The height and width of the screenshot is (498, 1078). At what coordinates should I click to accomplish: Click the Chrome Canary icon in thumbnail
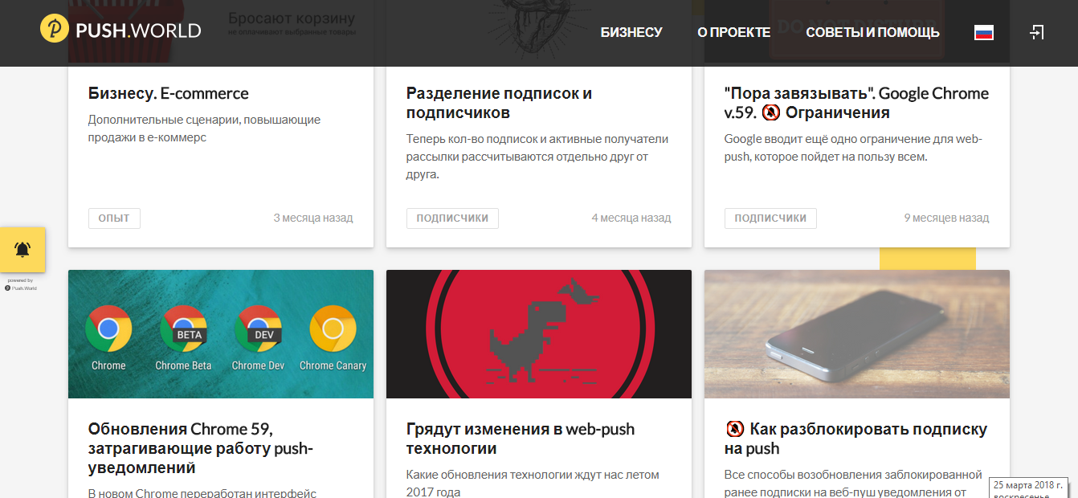pos(333,329)
